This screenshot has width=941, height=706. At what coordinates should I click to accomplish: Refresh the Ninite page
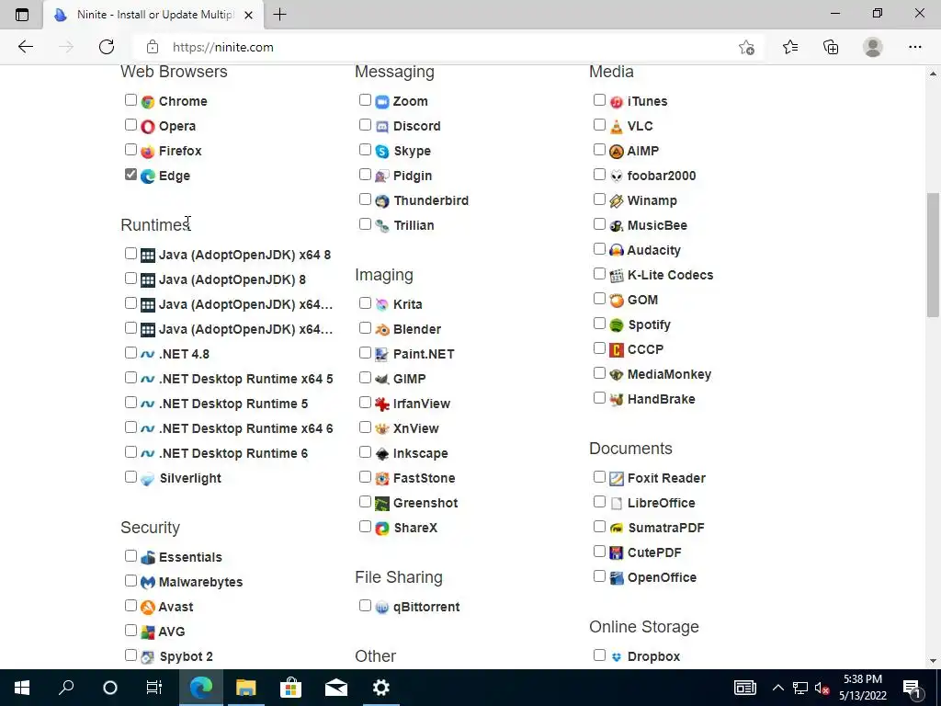[x=107, y=47]
